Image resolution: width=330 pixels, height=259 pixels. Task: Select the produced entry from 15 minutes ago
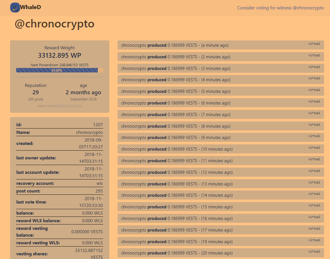coord(221,207)
